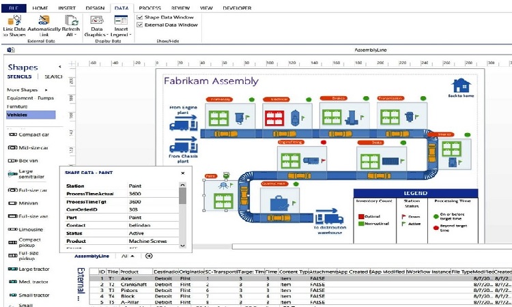Click the Destination column header

pos(166,272)
